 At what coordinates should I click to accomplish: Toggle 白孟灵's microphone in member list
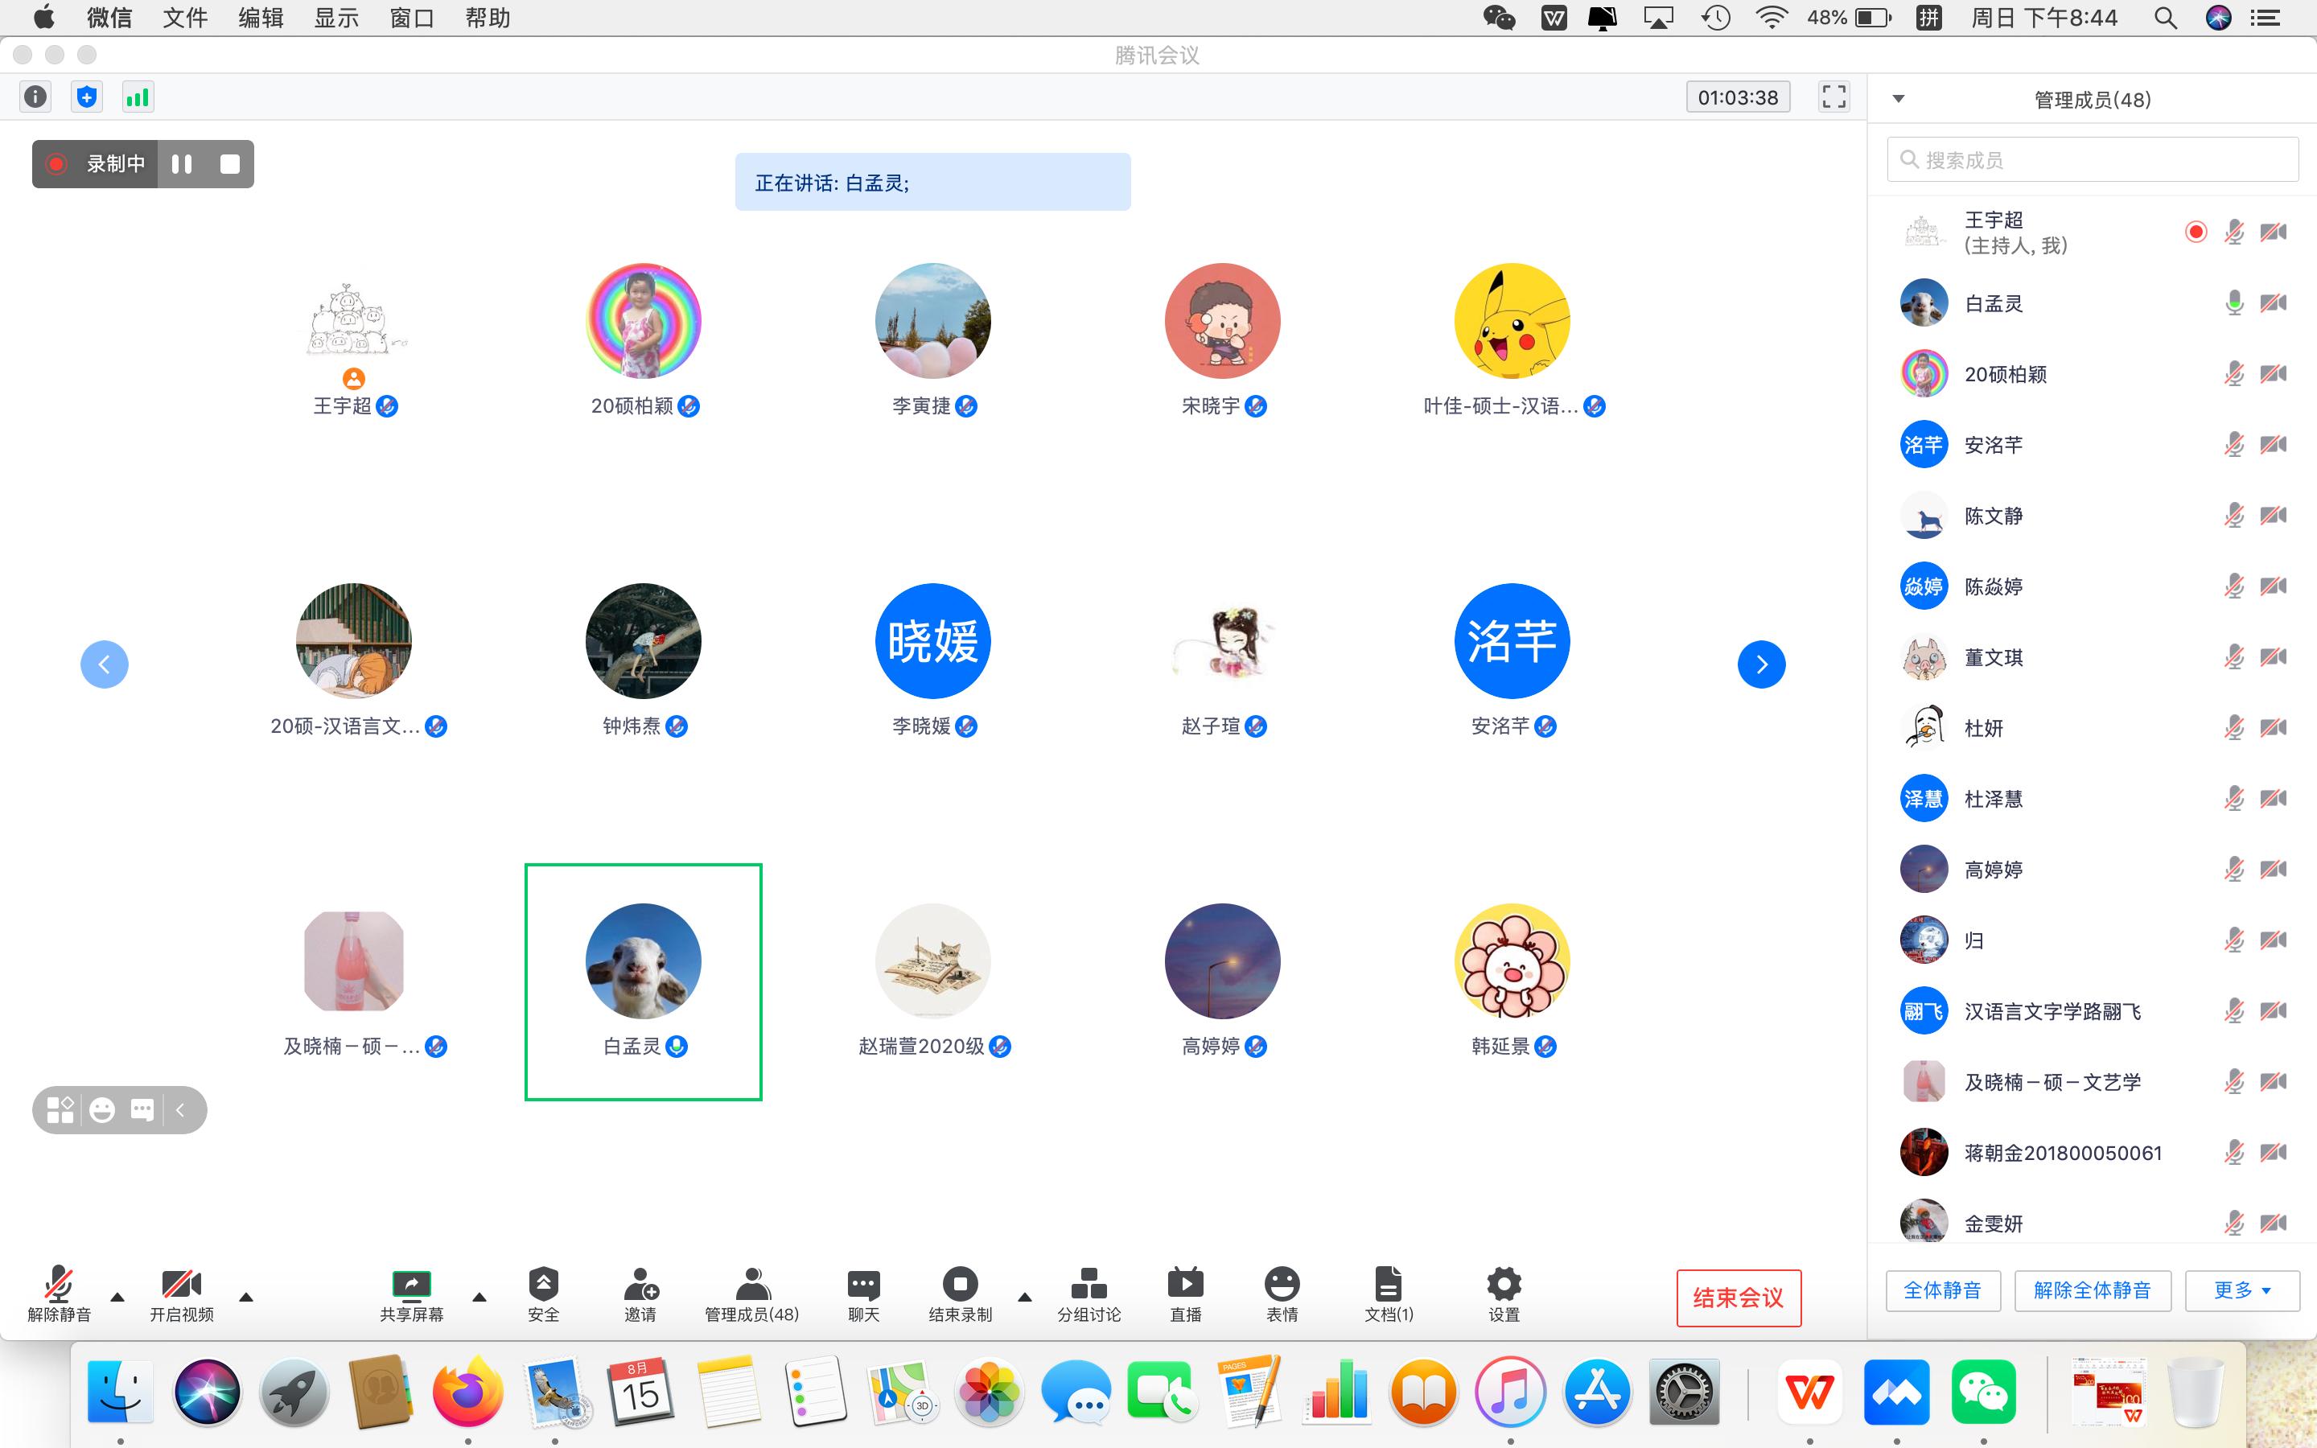2233,303
